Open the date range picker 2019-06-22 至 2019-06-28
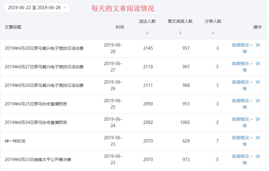This screenshot has width=269, height=171. [37, 8]
